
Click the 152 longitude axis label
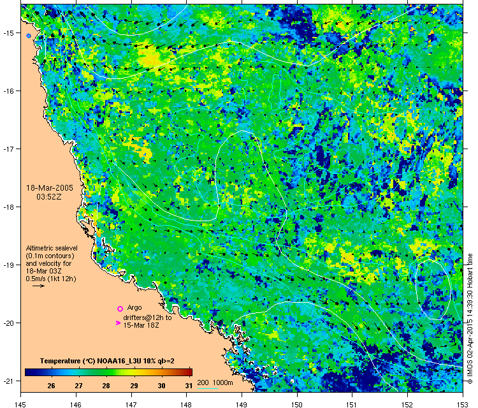click(x=408, y=404)
